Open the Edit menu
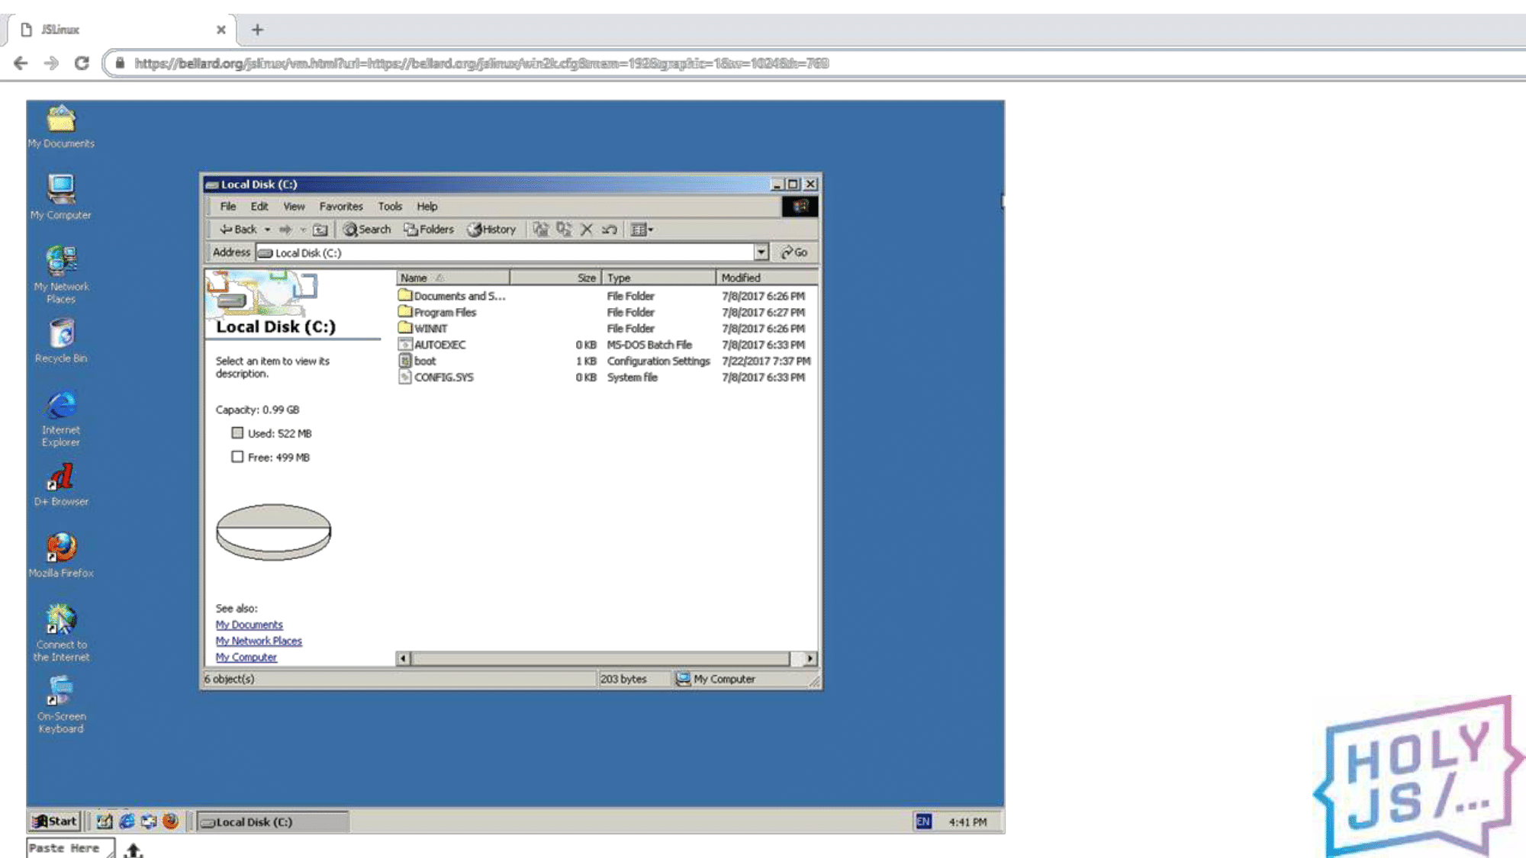The height and width of the screenshot is (858, 1526). point(259,207)
